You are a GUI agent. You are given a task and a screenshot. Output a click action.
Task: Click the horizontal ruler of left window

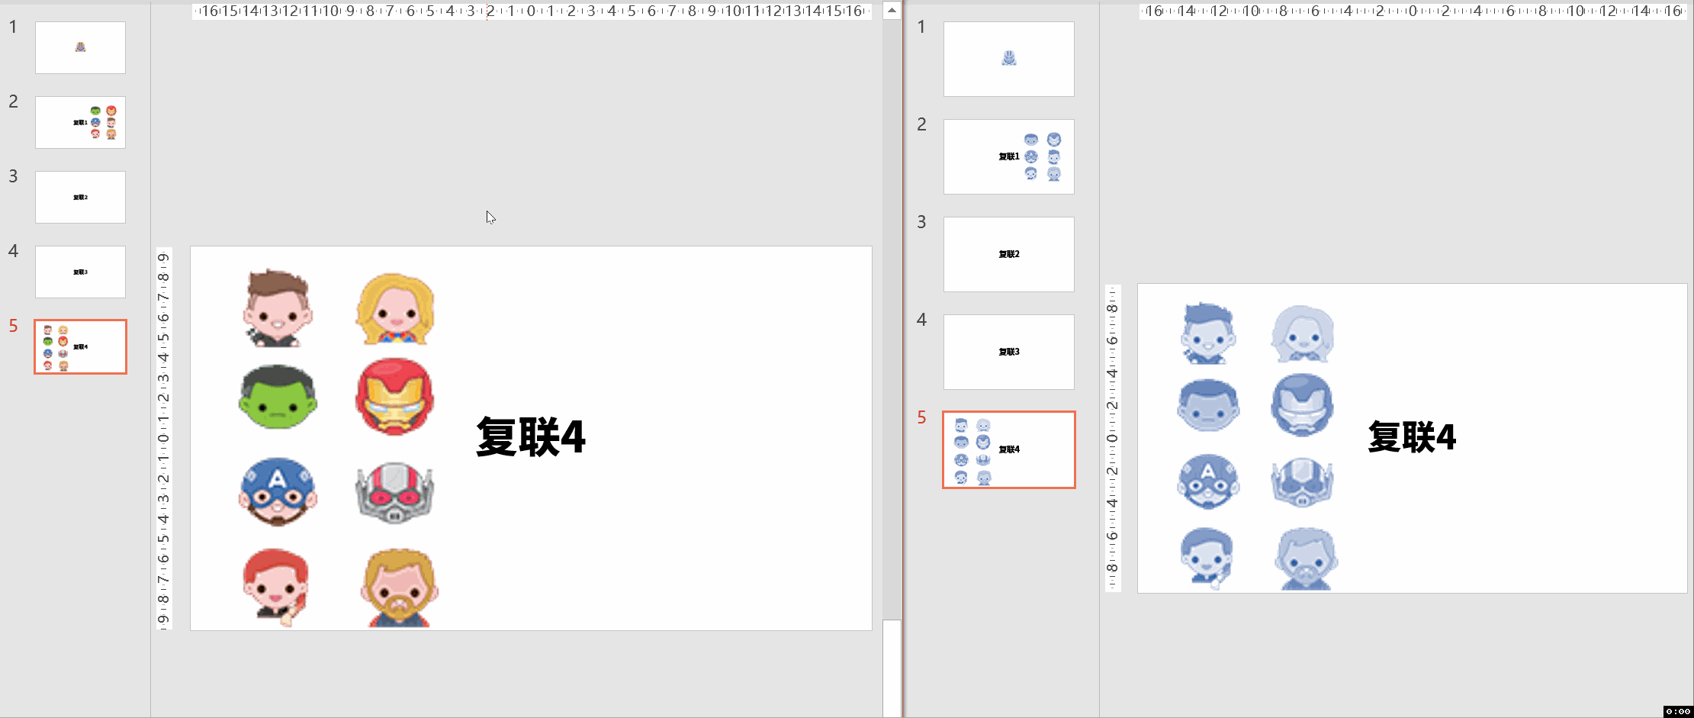[x=532, y=11]
